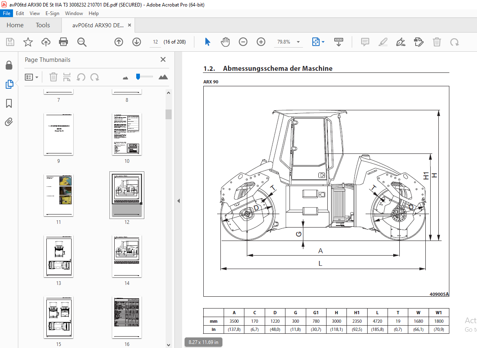477x348 pixels.
Task: Open the thumbnail options dropdown
Action: [x=31, y=77]
